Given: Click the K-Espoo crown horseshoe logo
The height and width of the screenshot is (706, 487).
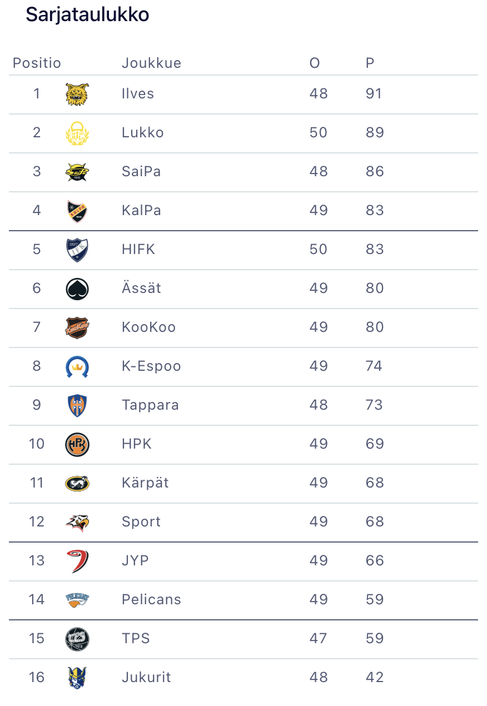Looking at the screenshot, I should point(77,367).
